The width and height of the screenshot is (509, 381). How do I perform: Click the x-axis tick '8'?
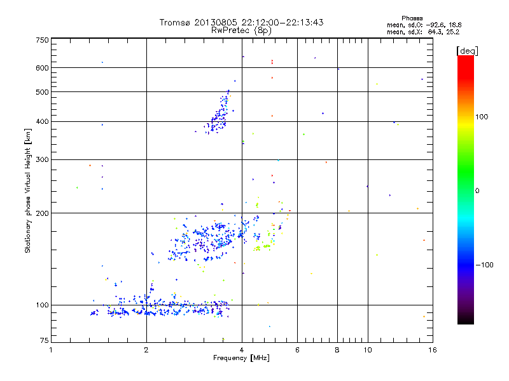click(x=337, y=350)
